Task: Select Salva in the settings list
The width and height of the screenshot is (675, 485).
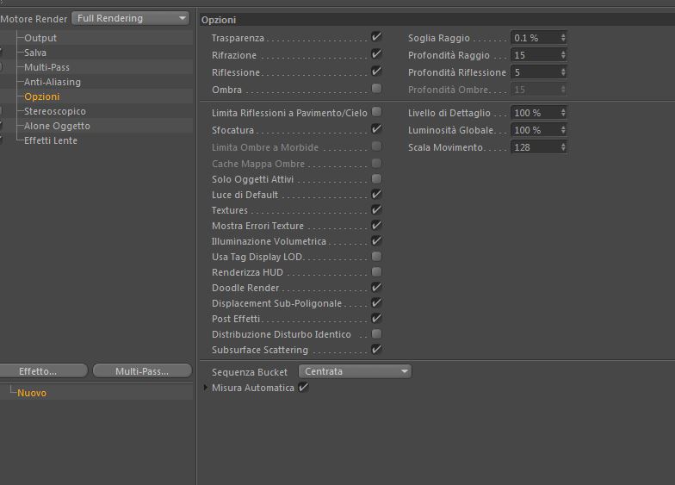Action: click(34, 53)
